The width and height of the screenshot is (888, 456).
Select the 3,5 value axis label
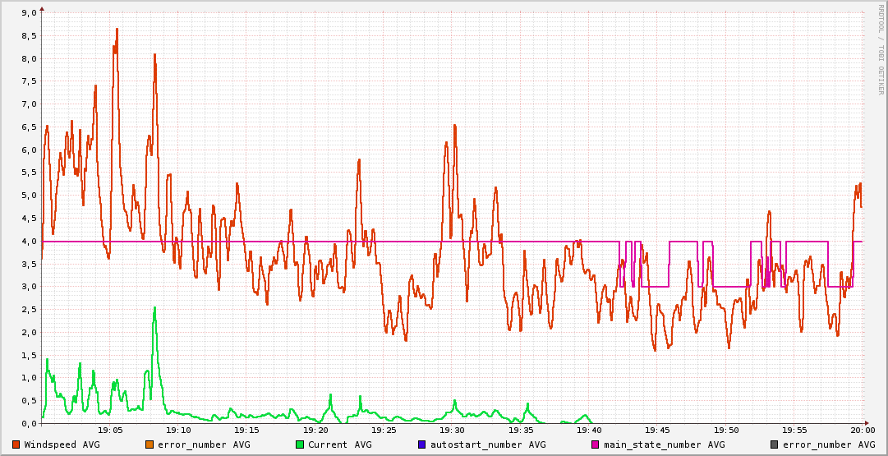coord(29,264)
